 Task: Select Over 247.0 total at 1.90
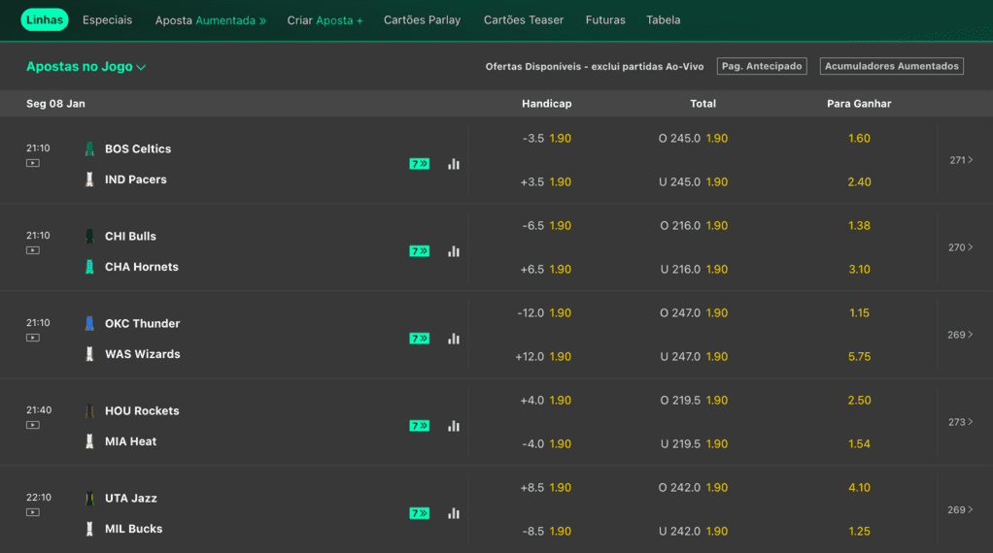point(693,312)
